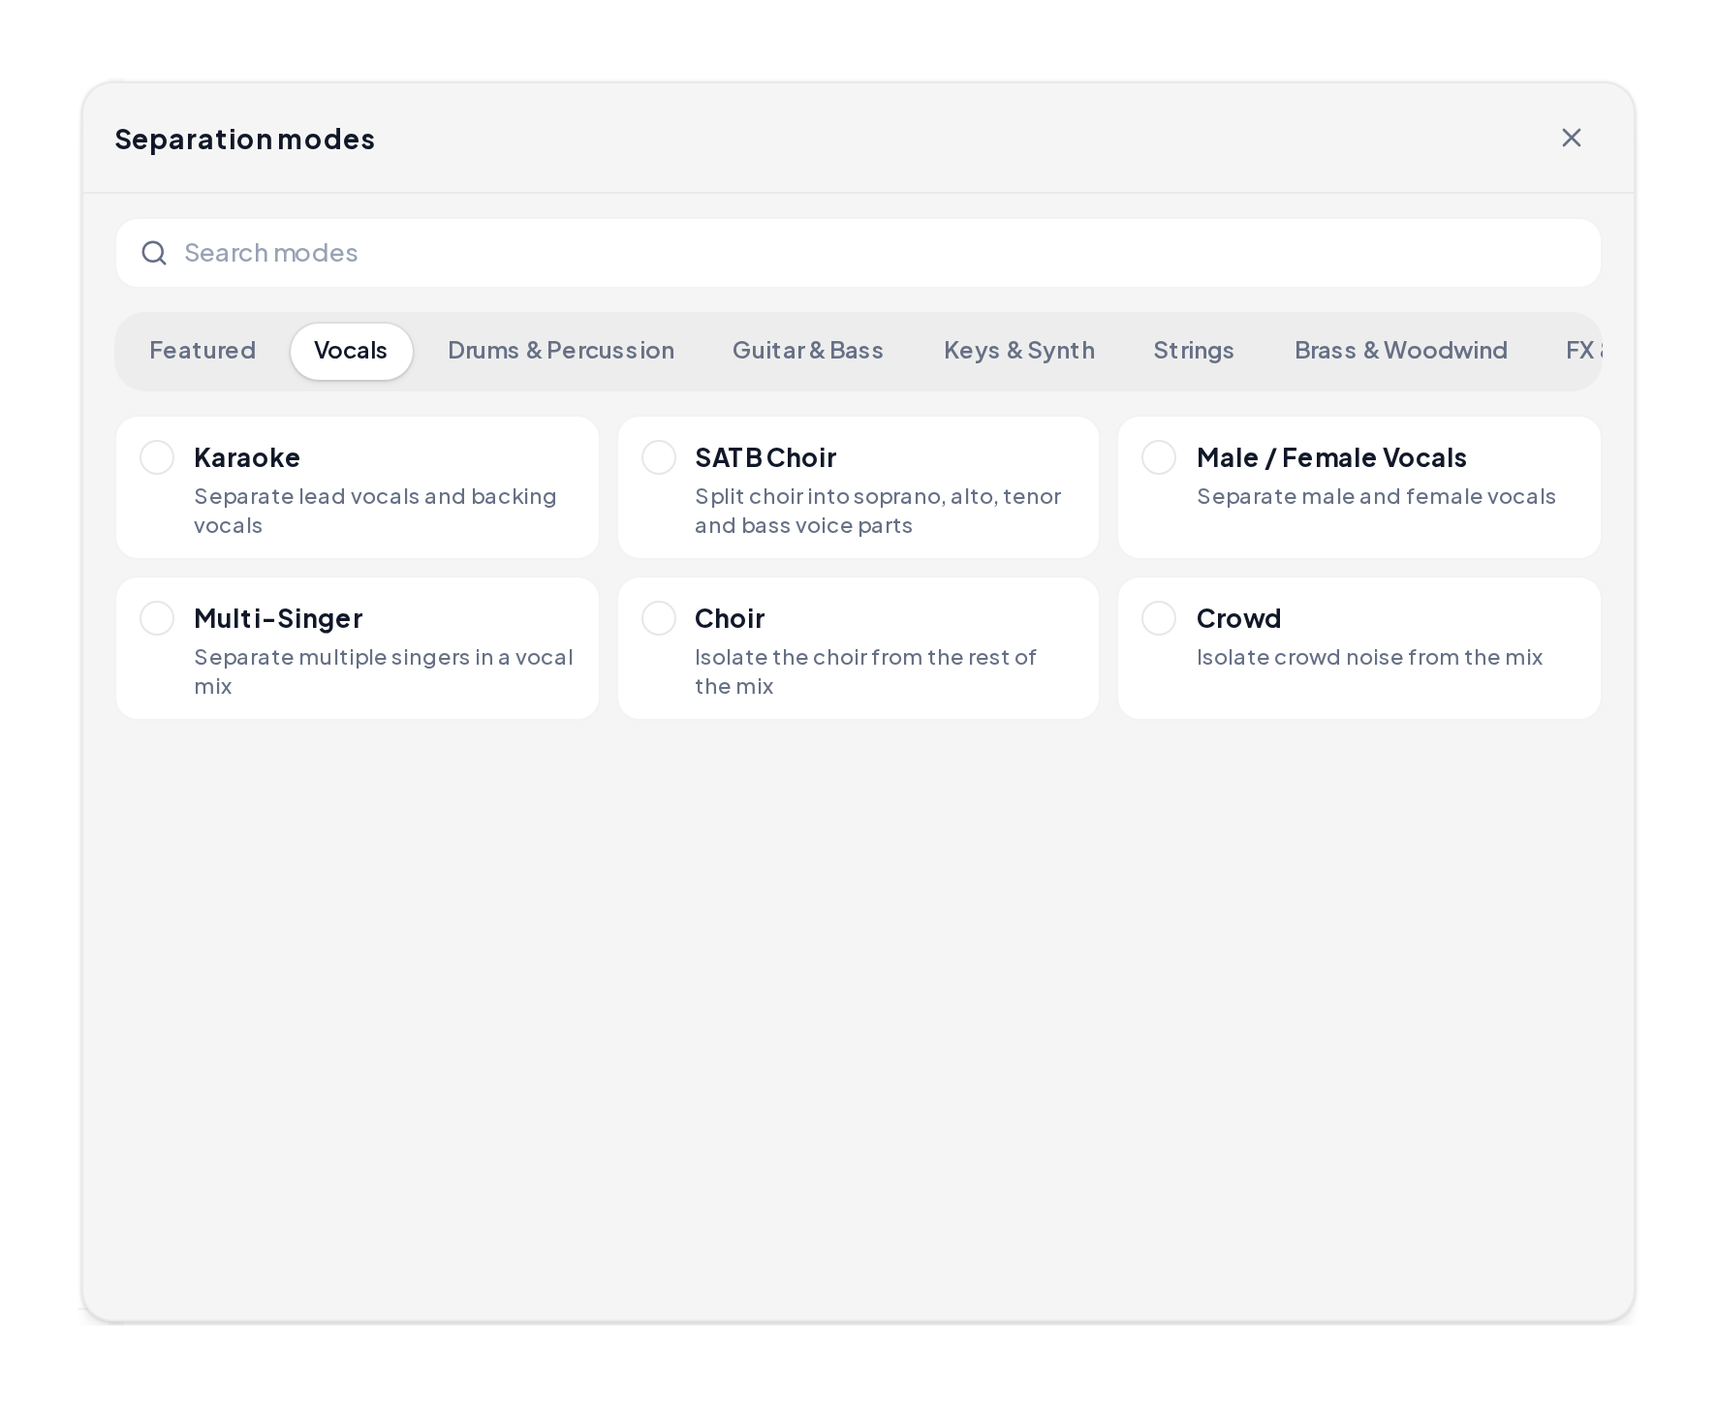
Task: Click the 'Separate male and female vocals' text
Action: 1376,496
